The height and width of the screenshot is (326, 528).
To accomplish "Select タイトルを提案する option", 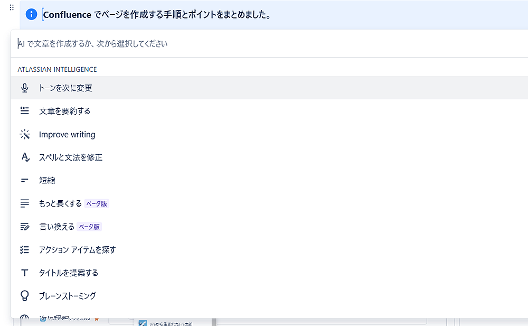I will pos(269,273).
